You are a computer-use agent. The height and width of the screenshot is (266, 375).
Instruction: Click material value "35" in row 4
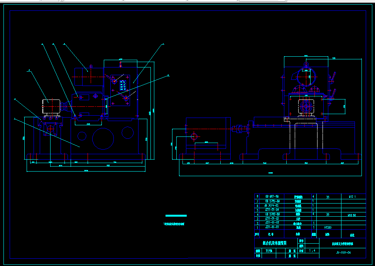click(328, 215)
